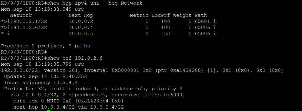Viewport: 302px width, 111px height.
Task: Select the yellow 10.0.0.5 next hop
Action: (81, 34)
